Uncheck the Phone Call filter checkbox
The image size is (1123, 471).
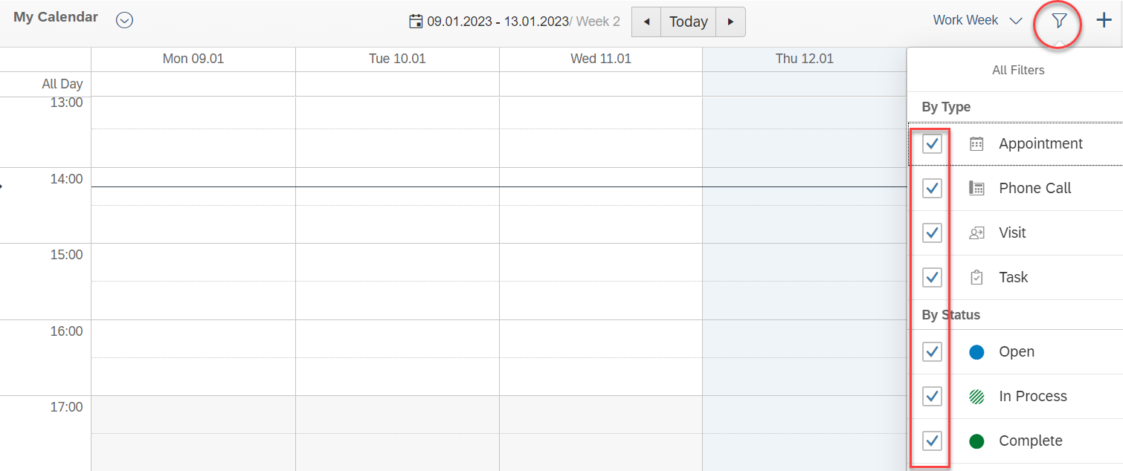click(932, 189)
